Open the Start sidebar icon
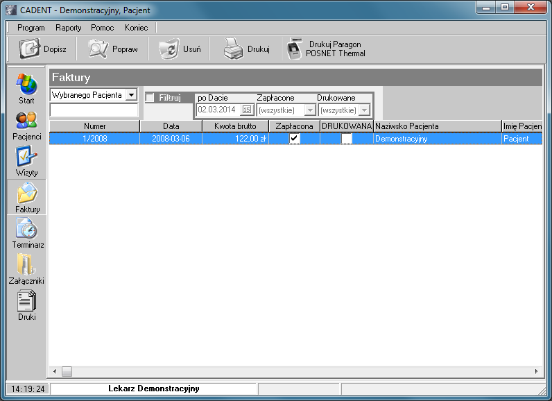552x401 pixels. pyautogui.click(x=26, y=84)
